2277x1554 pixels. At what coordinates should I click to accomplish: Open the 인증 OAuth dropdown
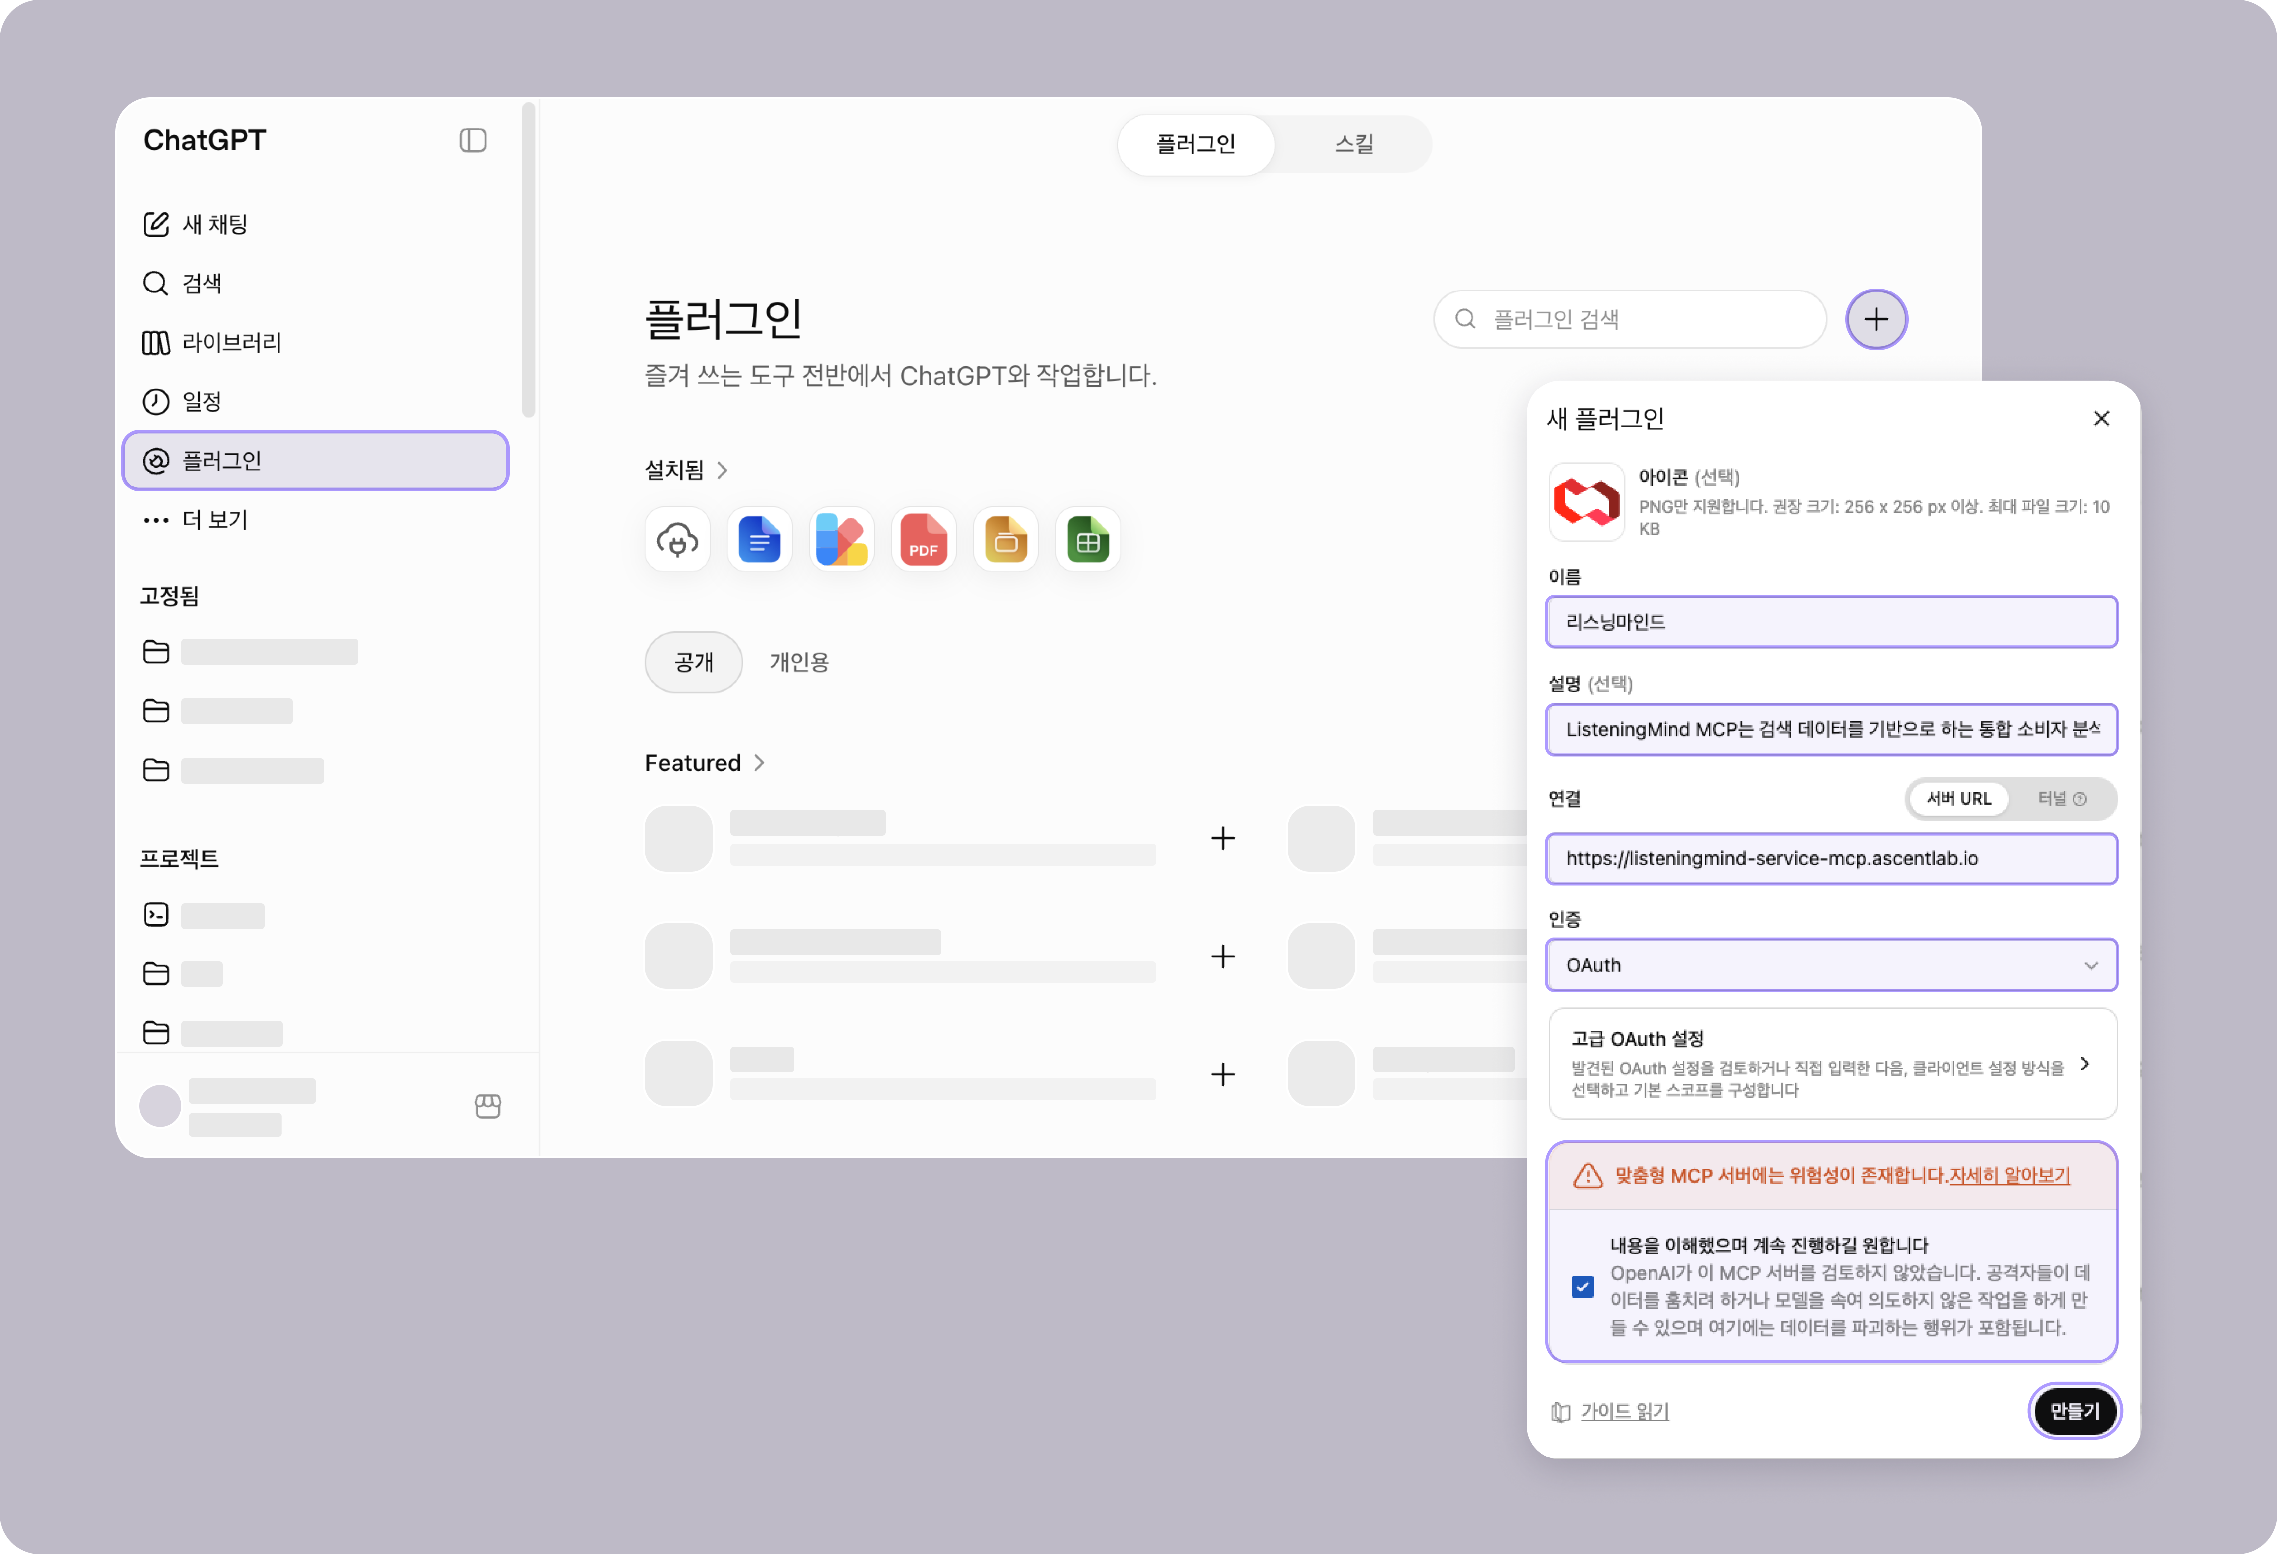(x=1830, y=966)
